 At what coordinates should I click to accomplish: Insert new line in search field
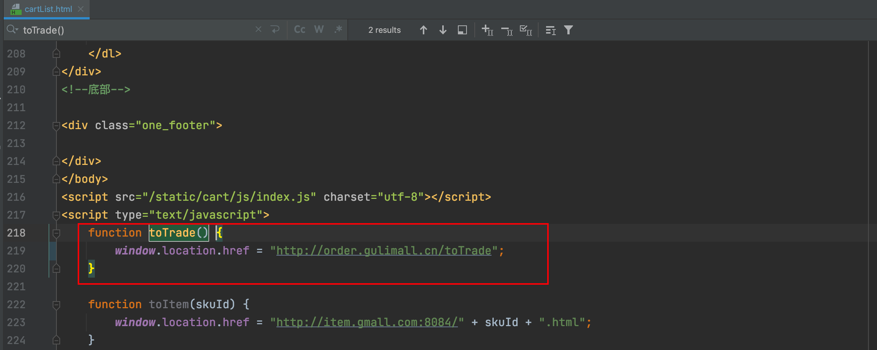click(x=275, y=29)
